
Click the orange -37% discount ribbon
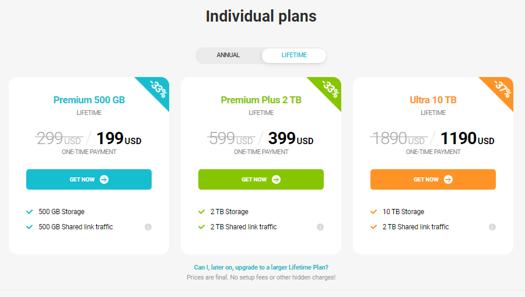click(x=502, y=88)
